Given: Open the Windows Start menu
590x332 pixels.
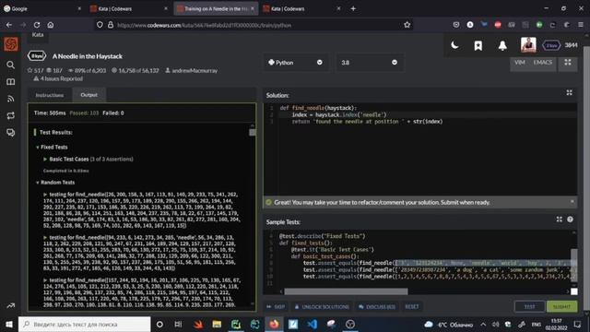Looking at the screenshot, I should click(9, 324).
